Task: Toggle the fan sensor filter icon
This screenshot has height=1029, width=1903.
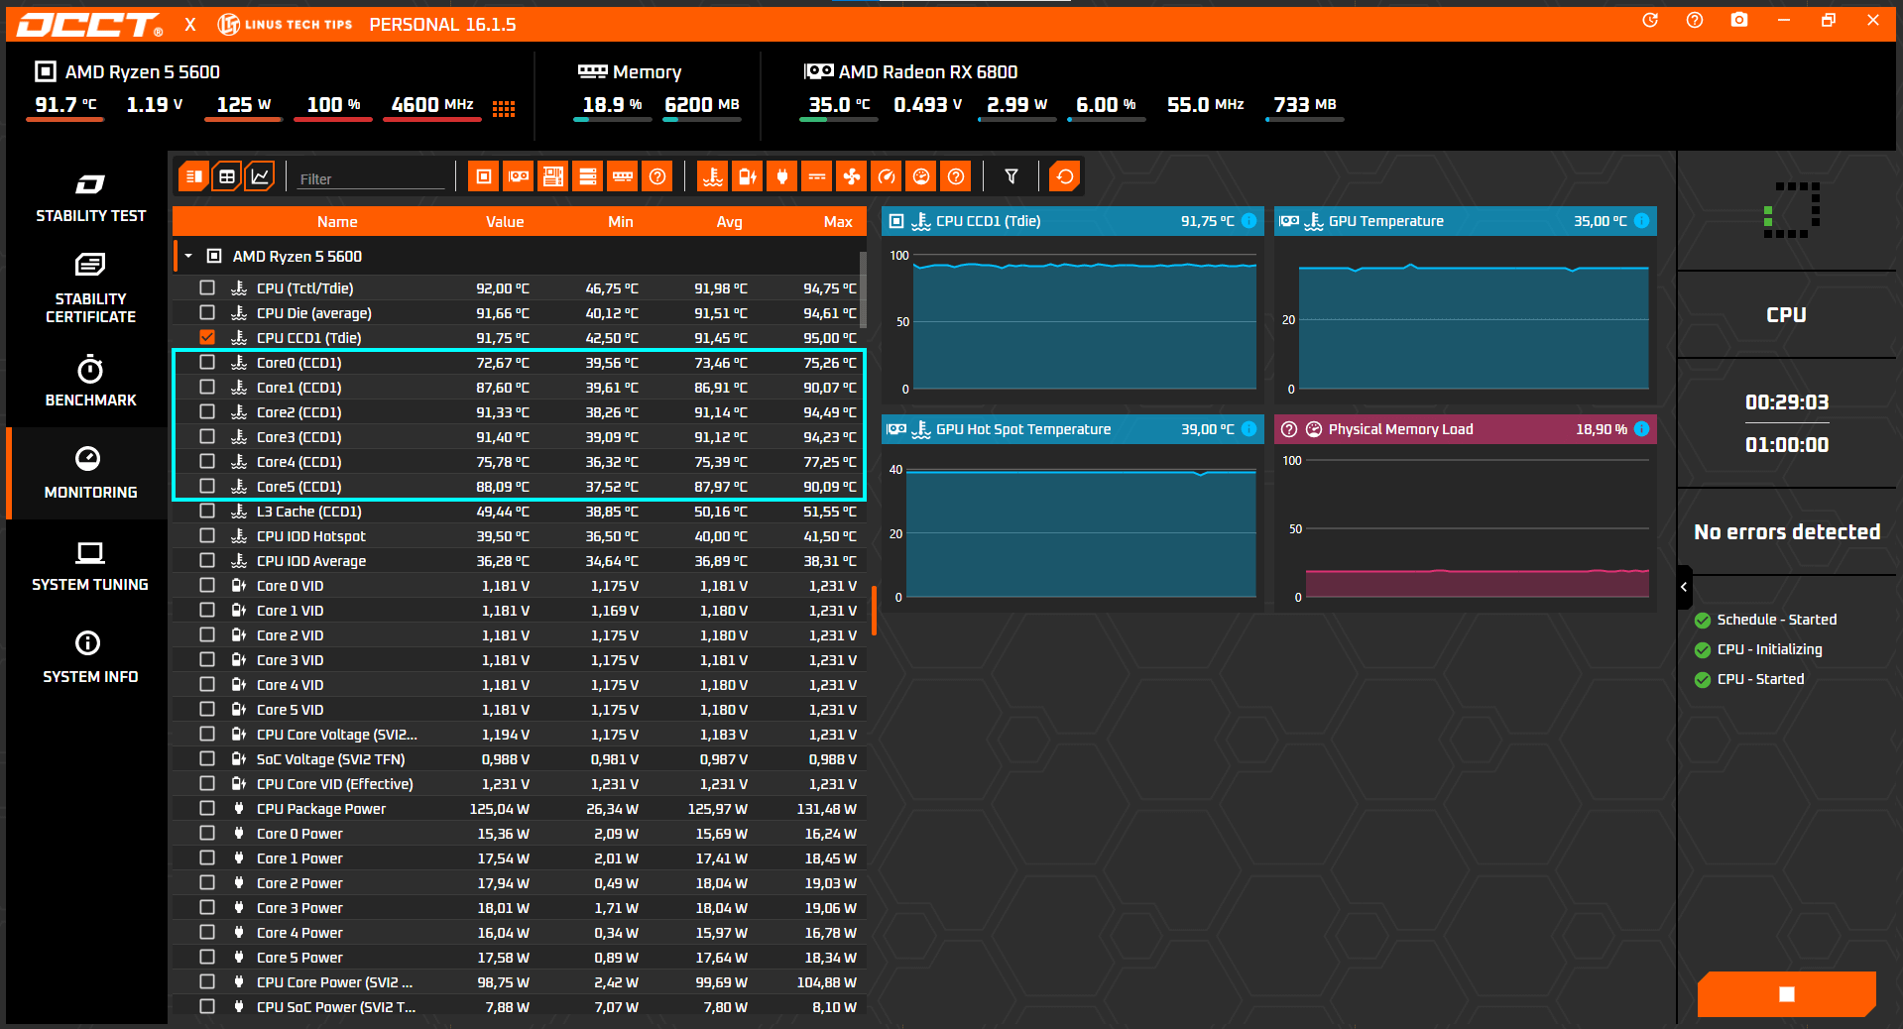Action: click(851, 176)
